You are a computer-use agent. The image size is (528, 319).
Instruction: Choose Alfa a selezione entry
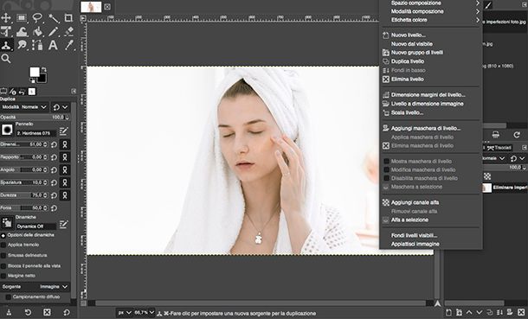431,220
